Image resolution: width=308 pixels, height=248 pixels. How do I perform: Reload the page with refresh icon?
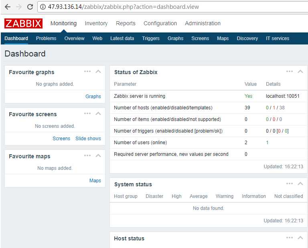pyautogui.click(x=30, y=7)
